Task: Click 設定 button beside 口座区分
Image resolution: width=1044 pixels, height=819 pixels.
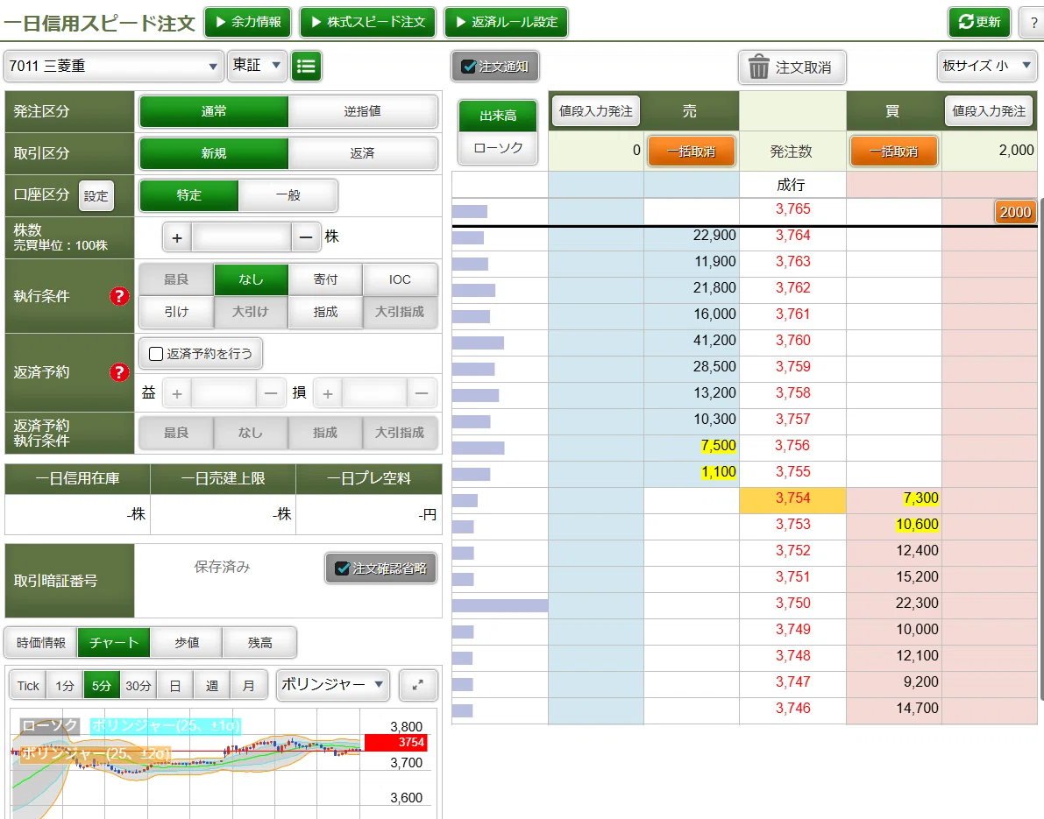Action: coord(96,195)
